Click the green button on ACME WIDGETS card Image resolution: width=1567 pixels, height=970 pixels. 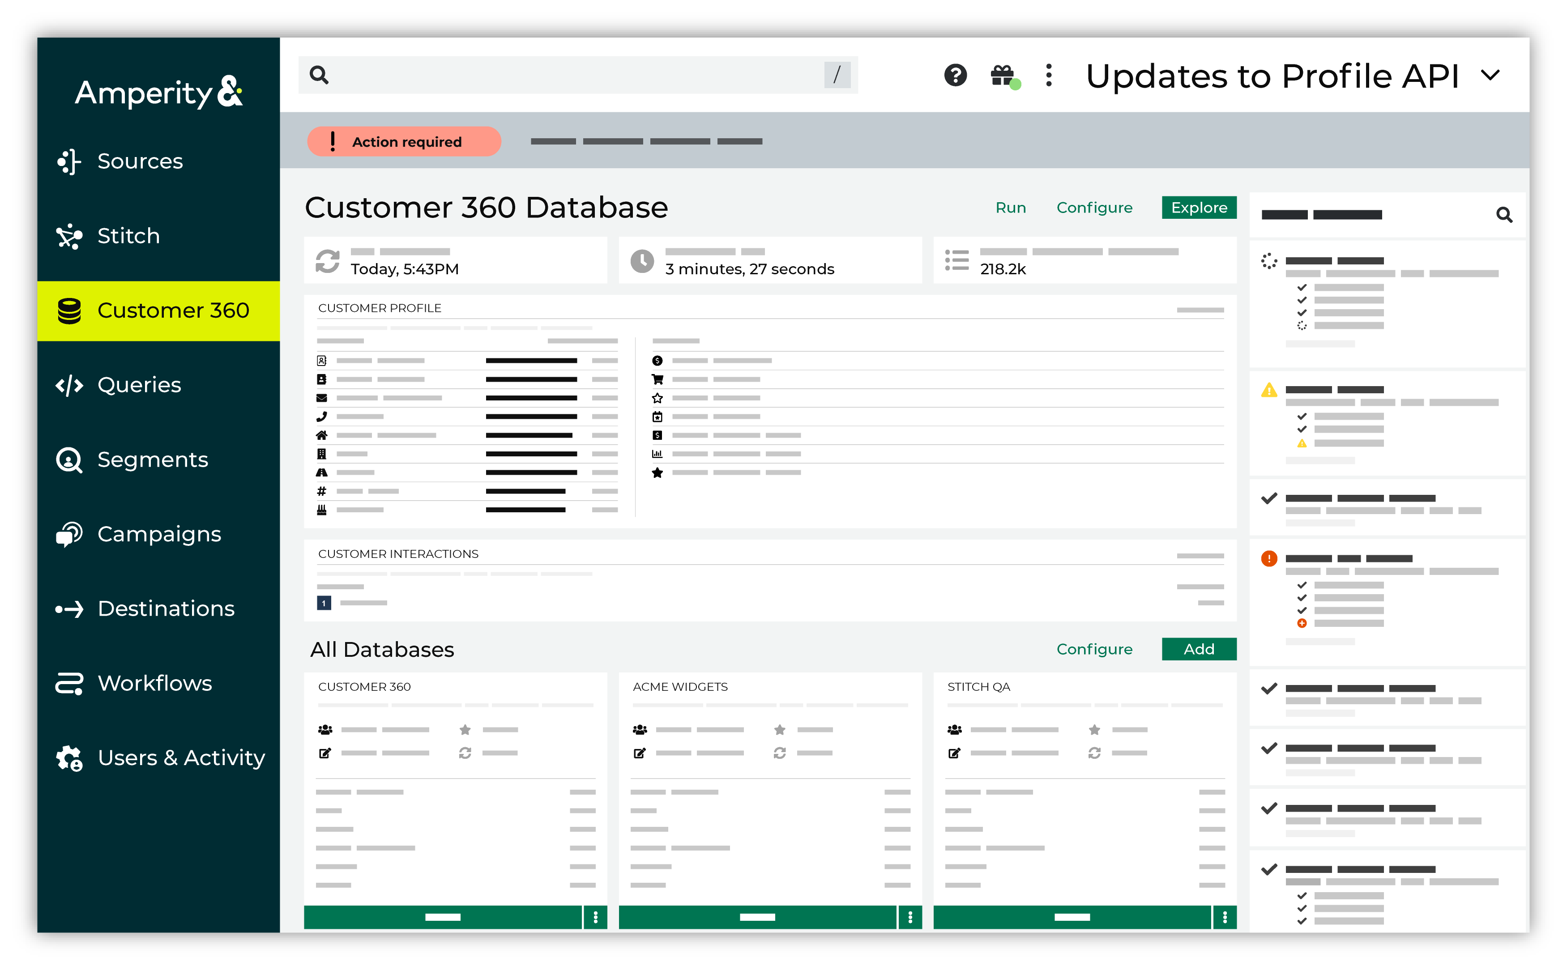757,917
